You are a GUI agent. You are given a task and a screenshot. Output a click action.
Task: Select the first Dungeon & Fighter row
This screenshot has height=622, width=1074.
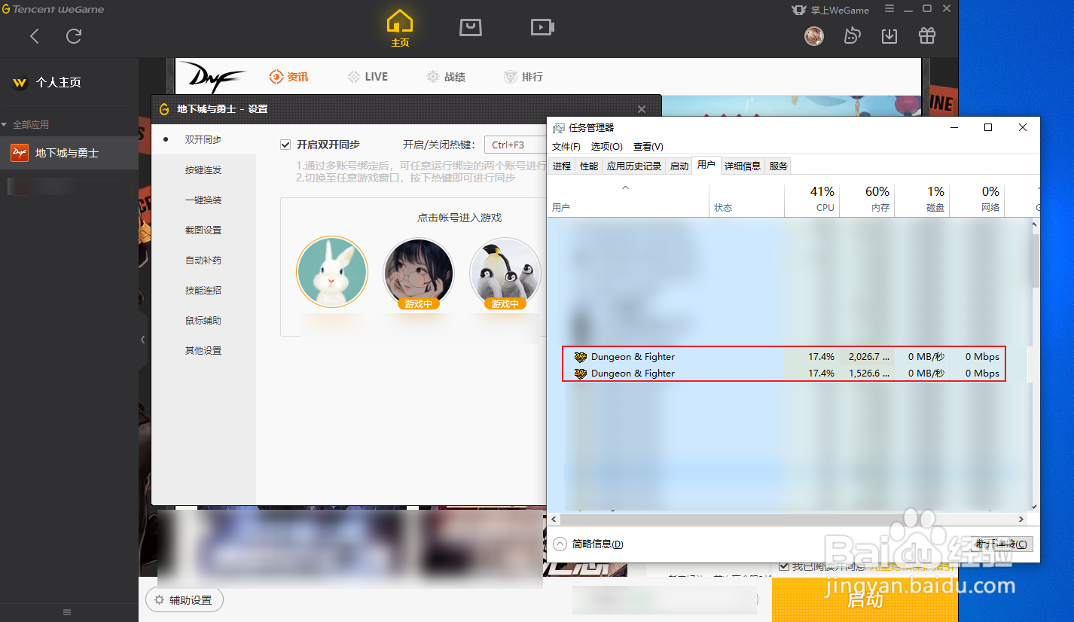(784, 357)
